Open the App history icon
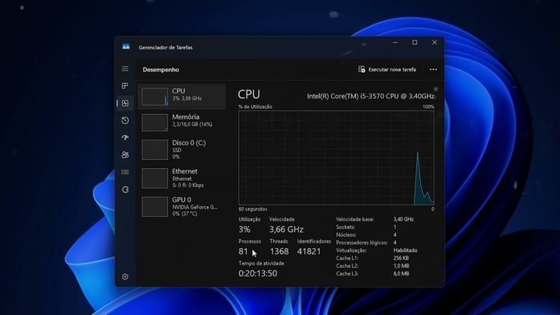The height and width of the screenshot is (315, 560). click(125, 120)
